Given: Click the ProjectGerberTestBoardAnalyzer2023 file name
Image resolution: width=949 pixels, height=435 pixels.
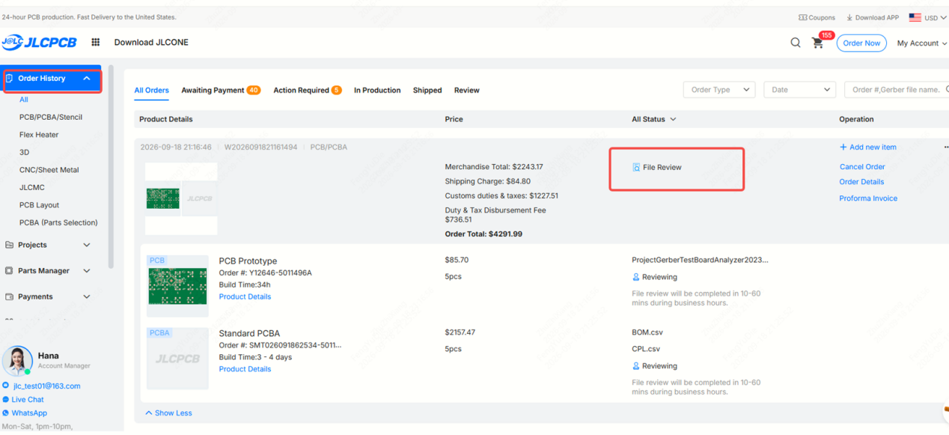Looking at the screenshot, I should [700, 260].
